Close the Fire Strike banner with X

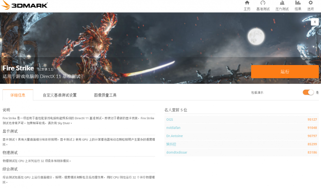pyautogui.click(x=315, y=22)
